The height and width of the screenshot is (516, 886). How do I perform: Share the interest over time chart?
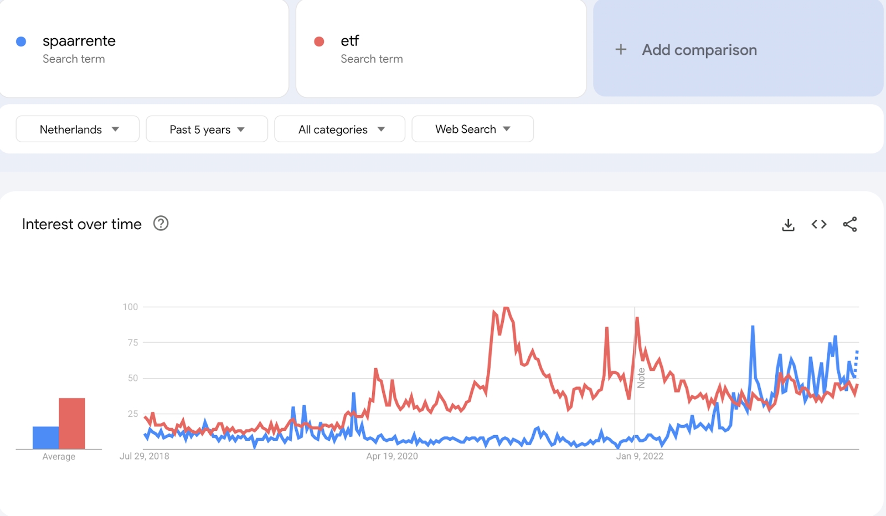(x=849, y=224)
